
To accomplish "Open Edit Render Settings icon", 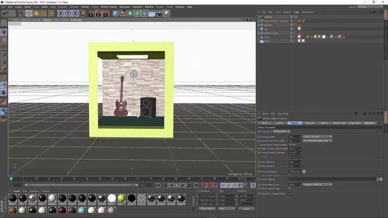I will [x=106, y=13].
